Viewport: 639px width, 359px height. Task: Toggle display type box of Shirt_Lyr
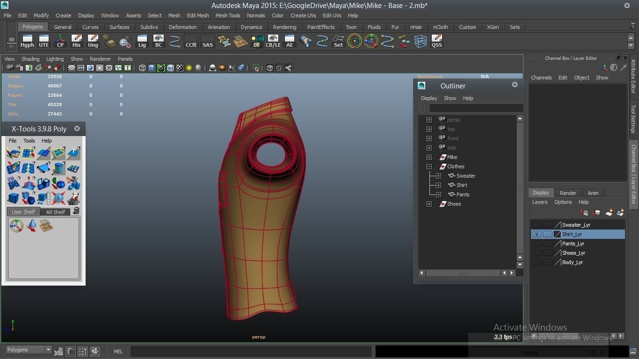[x=547, y=234]
